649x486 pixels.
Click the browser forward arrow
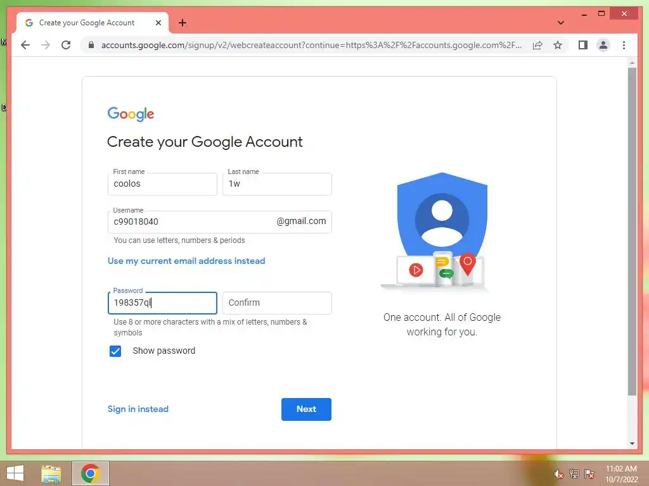pos(46,45)
